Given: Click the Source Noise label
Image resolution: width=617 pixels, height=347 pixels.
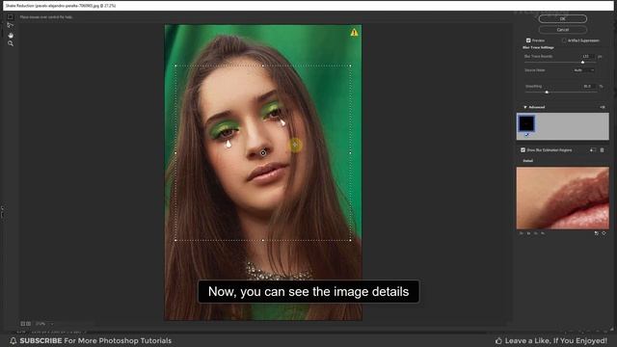Looking at the screenshot, I should pyautogui.click(x=535, y=70).
